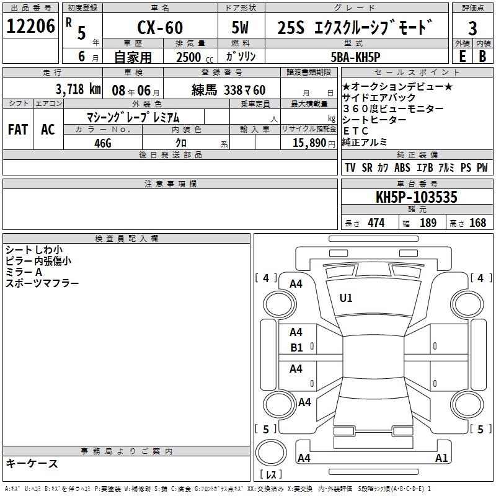The height and width of the screenshot is (496, 496).
Task: Click the U1 mark on the car diagram
Action: 346,298
